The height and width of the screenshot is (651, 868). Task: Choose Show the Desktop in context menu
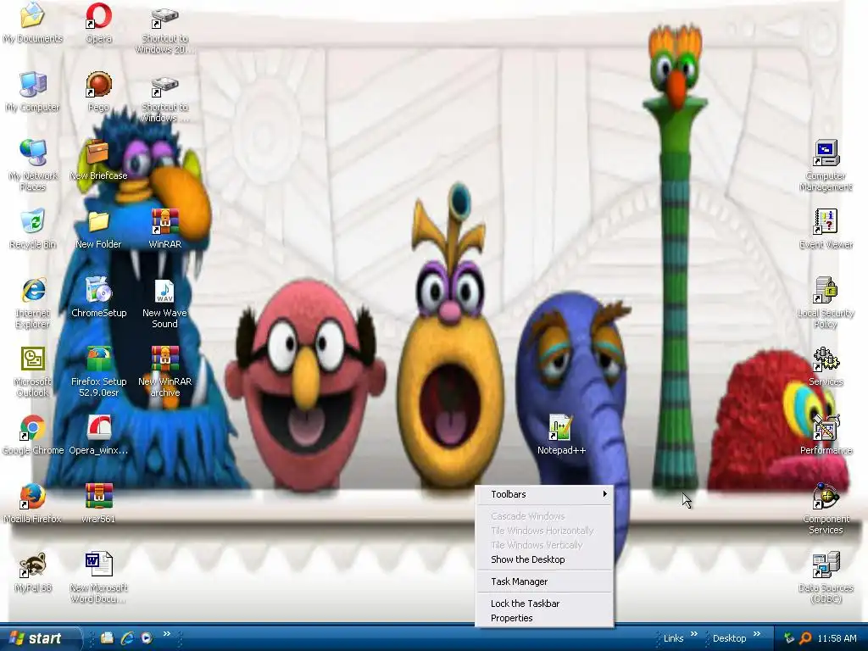click(545, 559)
